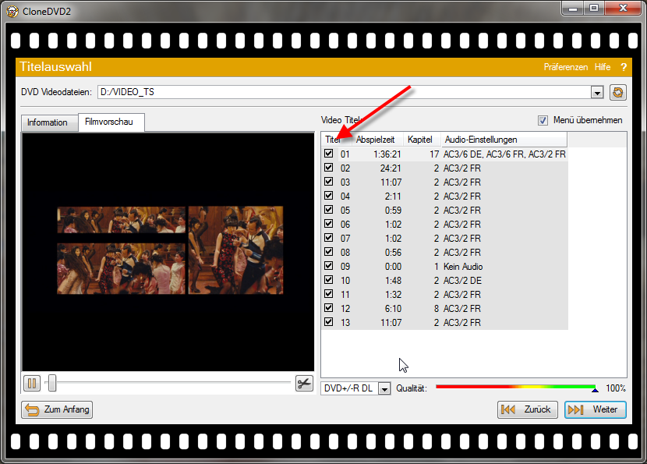Click the Qualität color quality bar
Viewport: 647px width, 464px height.
pos(516,388)
